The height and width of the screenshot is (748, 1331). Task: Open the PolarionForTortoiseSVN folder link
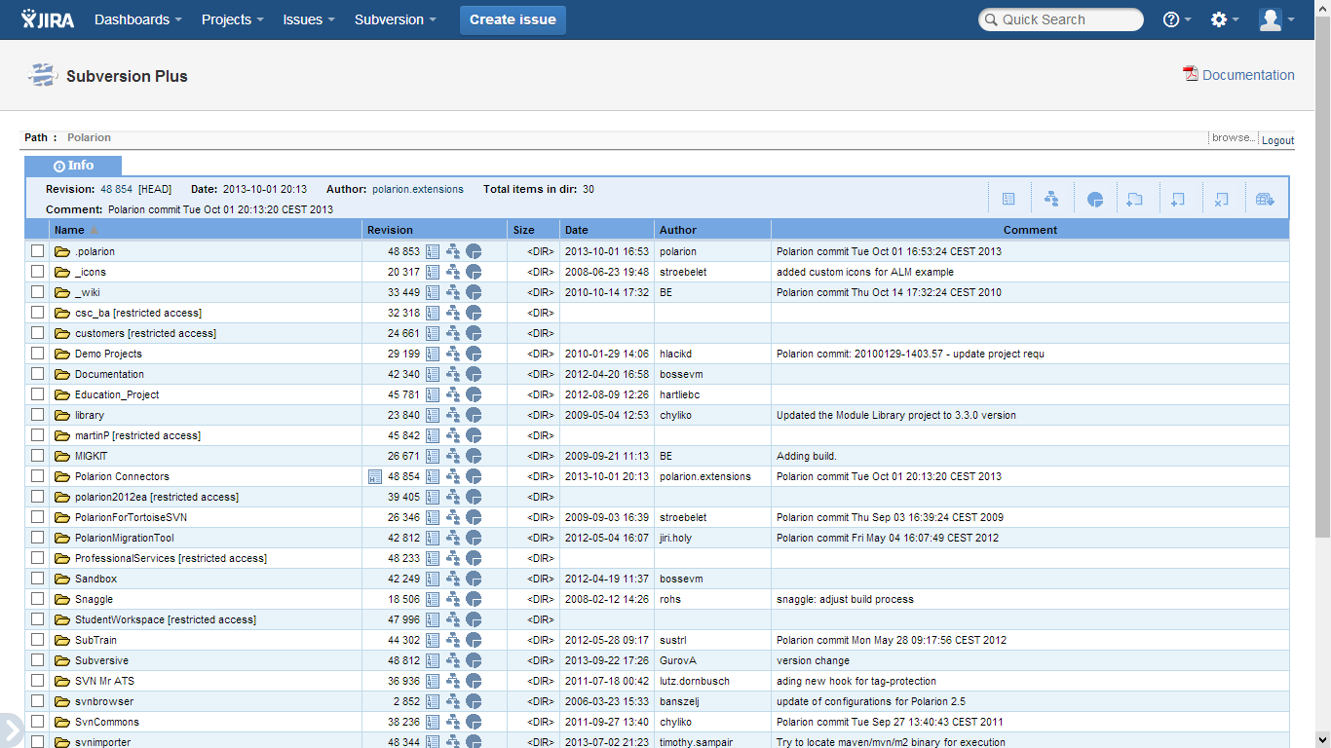click(131, 517)
